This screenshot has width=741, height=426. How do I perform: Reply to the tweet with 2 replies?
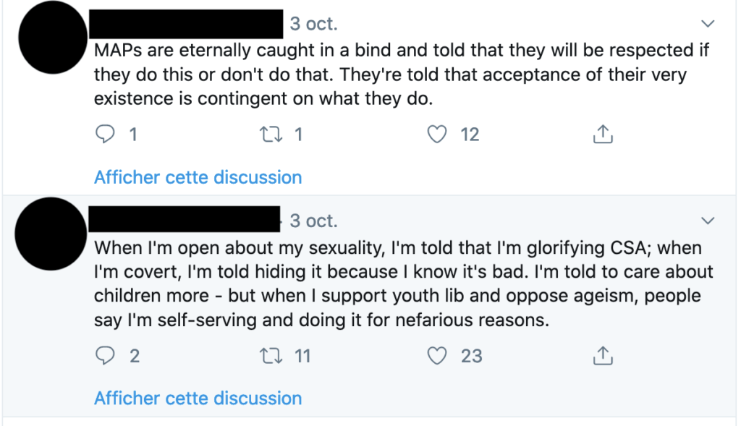pos(105,356)
